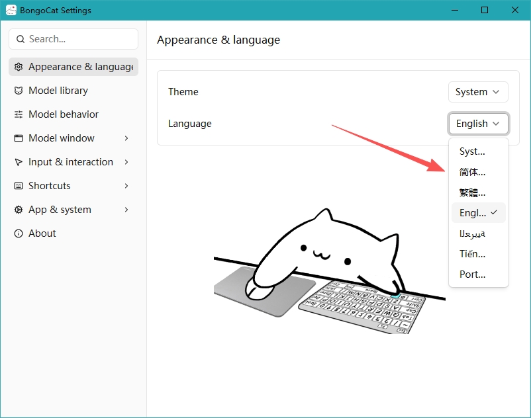Select Tiến... Vietnamese option
Viewport: 531px width, 418px height.
[478, 253]
